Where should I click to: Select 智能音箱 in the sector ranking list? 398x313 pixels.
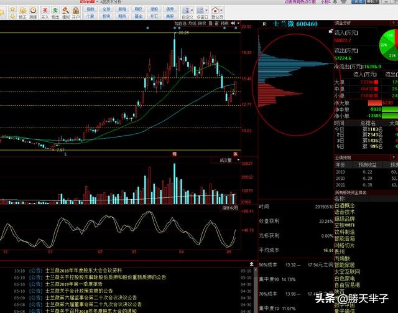coord(345,238)
